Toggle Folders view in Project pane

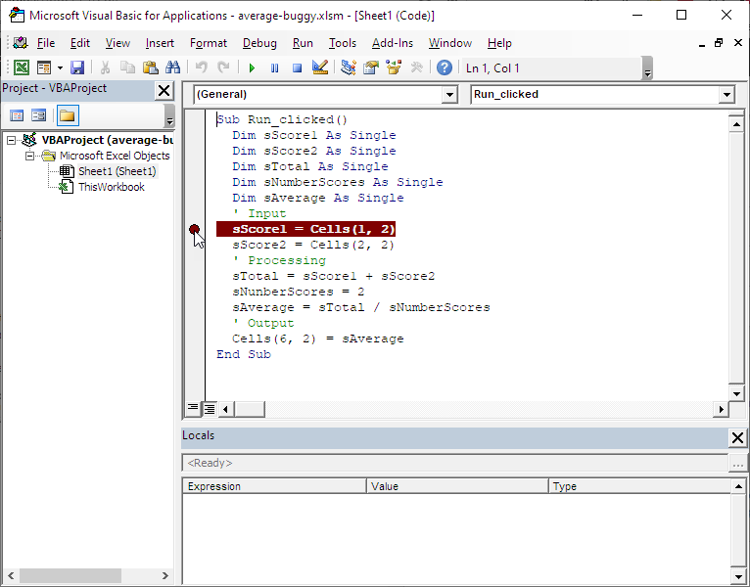point(68,115)
